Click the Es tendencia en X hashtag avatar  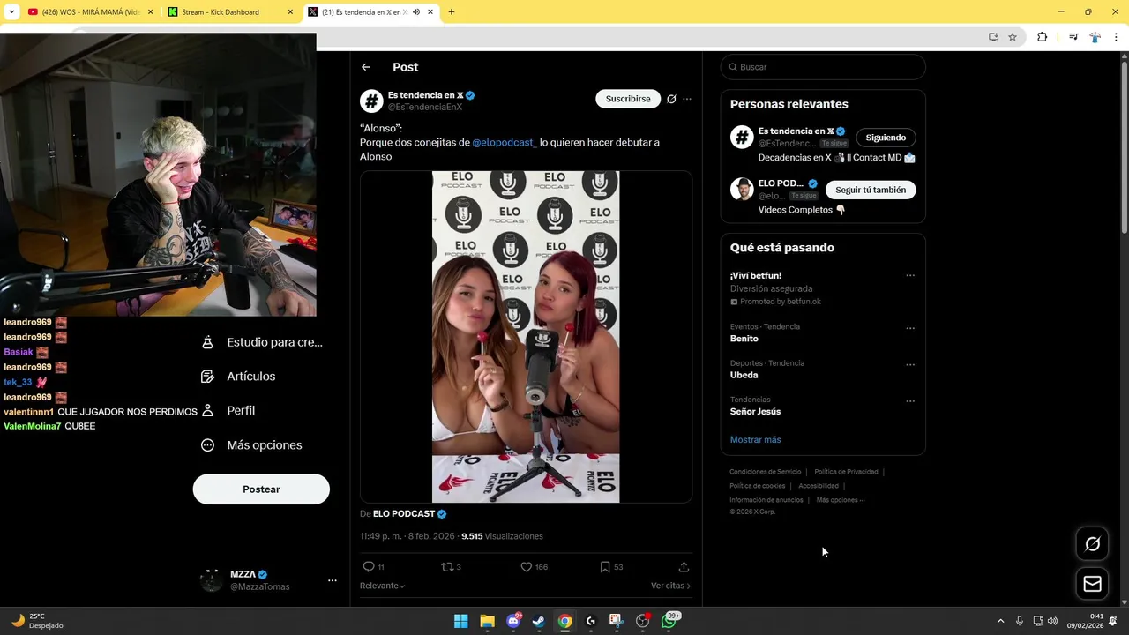pos(371,101)
